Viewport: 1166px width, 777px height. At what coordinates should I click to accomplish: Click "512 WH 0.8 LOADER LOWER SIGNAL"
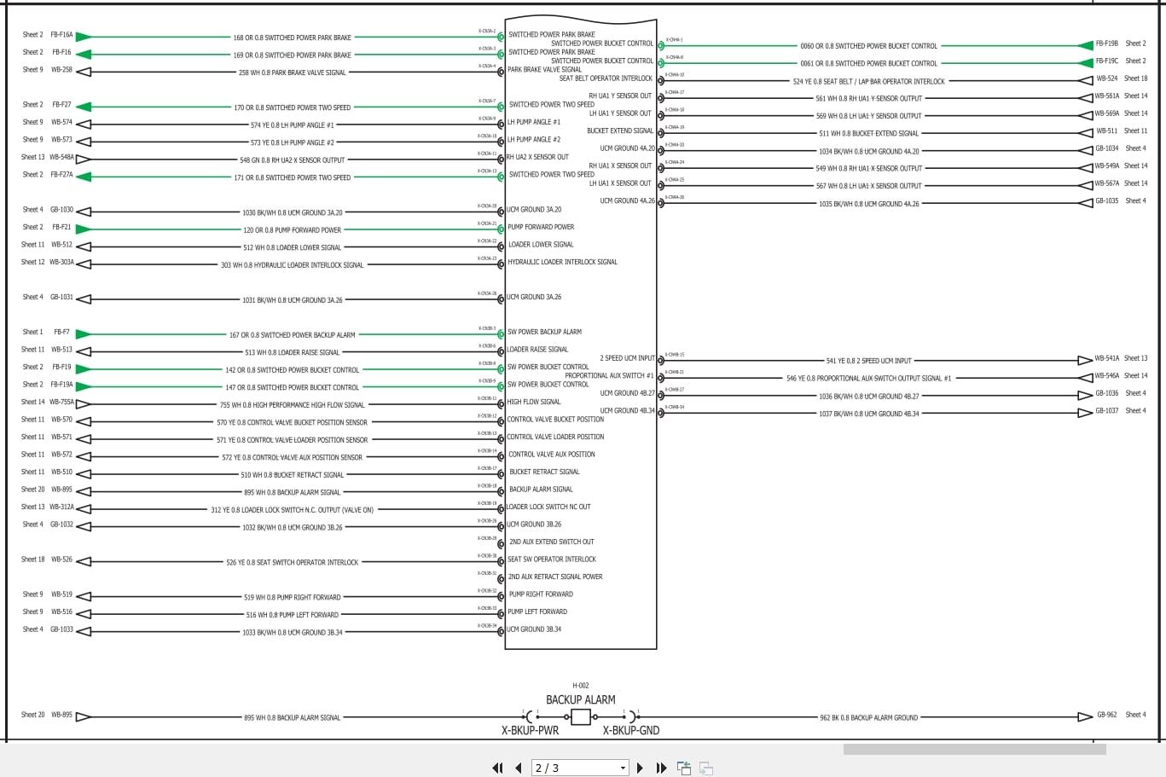[x=293, y=248]
